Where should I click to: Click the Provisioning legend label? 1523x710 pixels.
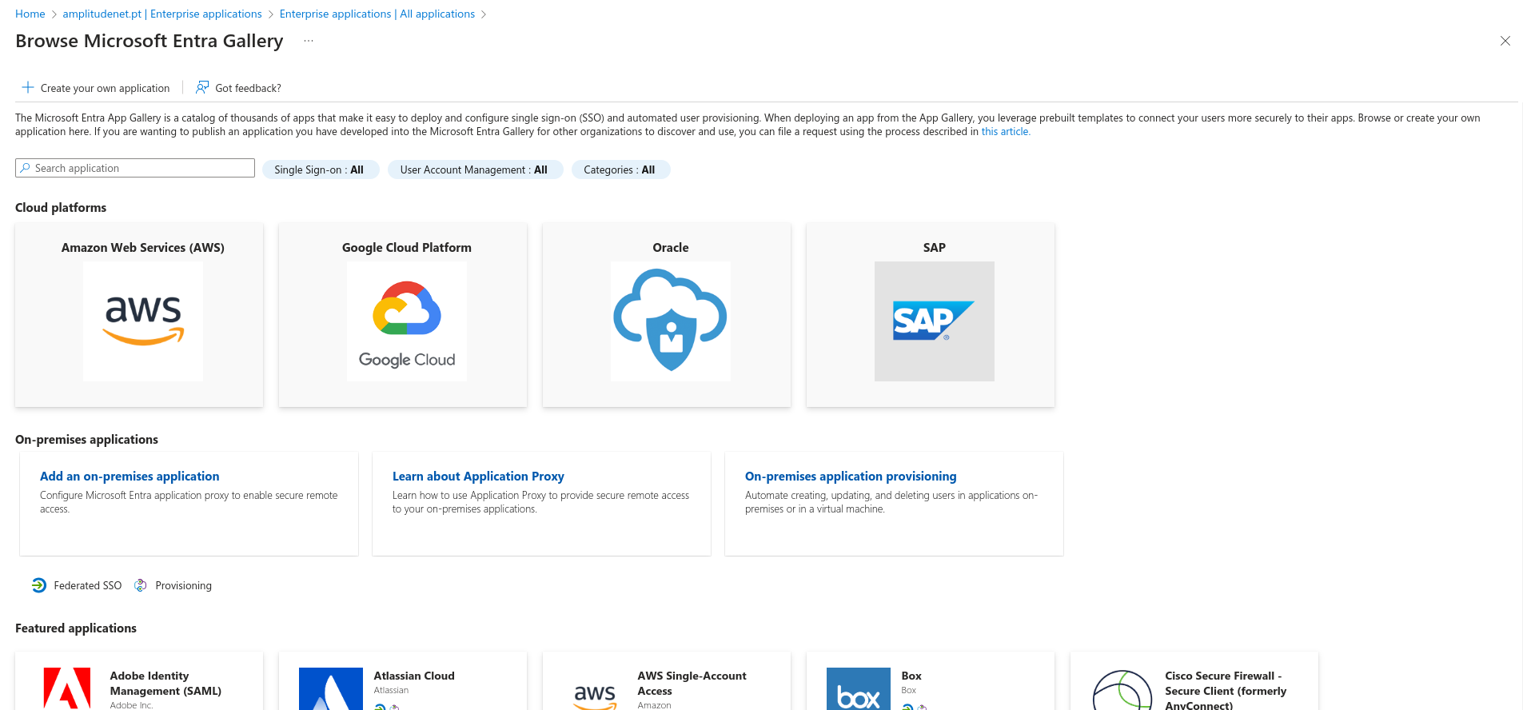coord(184,585)
